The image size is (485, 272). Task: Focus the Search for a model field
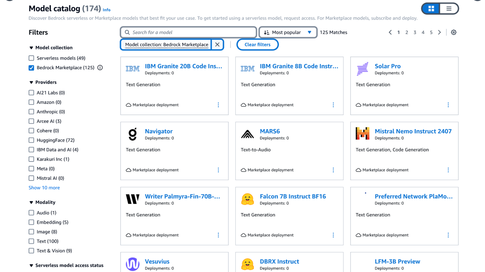point(189,32)
